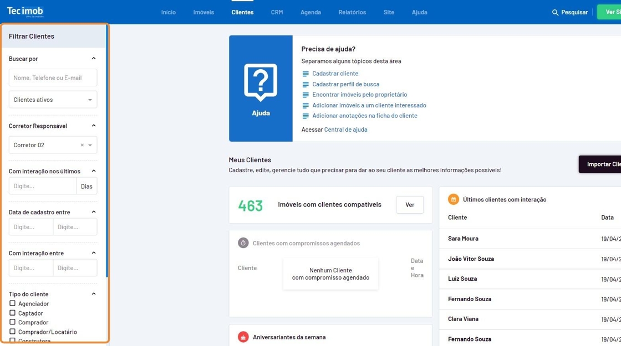Click the large Ajuda question mark icon
Viewport: 621px width, 346px height.
click(x=261, y=83)
